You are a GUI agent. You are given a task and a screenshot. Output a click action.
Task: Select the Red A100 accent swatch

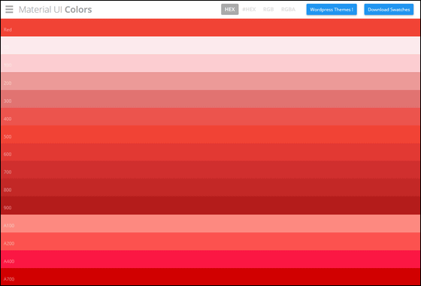pyautogui.click(x=210, y=224)
